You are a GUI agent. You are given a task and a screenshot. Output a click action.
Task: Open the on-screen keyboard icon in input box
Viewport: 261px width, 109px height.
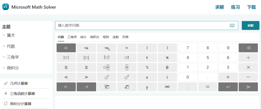(232, 26)
